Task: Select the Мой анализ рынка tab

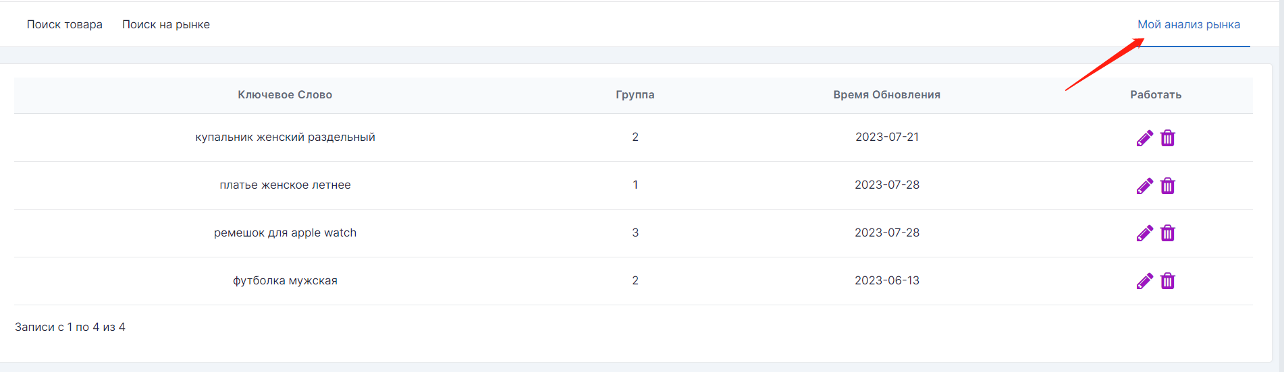Action: click(1189, 24)
